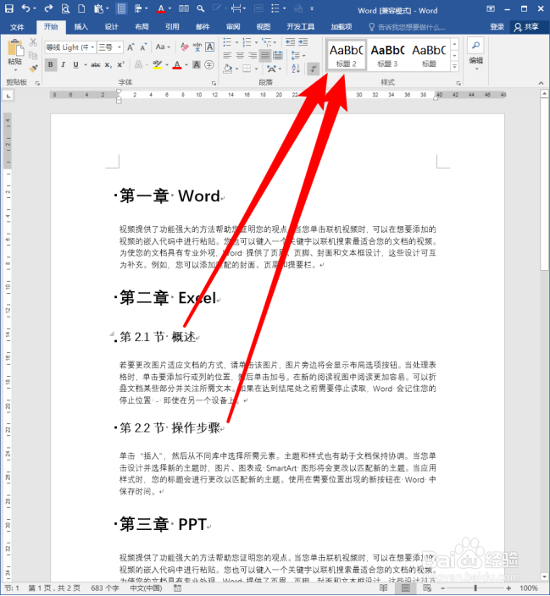This screenshot has height=596, width=550.
Task: Open the Change Case (Aa) dropdown
Action: point(163,47)
